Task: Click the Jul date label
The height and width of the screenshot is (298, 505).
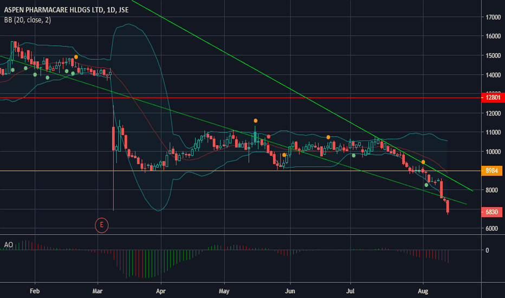Action: point(350,291)
